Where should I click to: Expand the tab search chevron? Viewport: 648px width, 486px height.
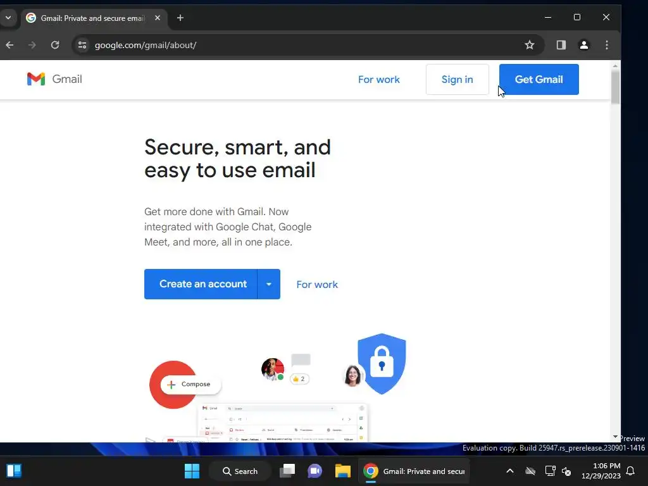coord(8,18)
